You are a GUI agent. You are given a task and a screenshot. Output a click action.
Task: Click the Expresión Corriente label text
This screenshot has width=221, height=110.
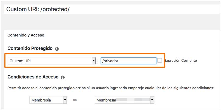(x=181, y=60)
